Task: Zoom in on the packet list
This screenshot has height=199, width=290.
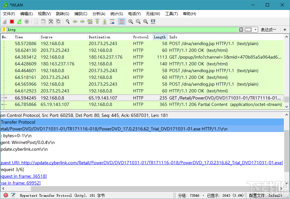Action: (x=131, y=21)
